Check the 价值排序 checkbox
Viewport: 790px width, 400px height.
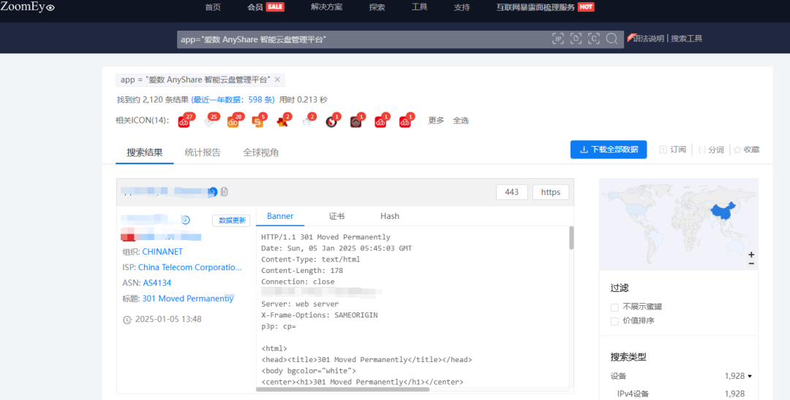614,321
